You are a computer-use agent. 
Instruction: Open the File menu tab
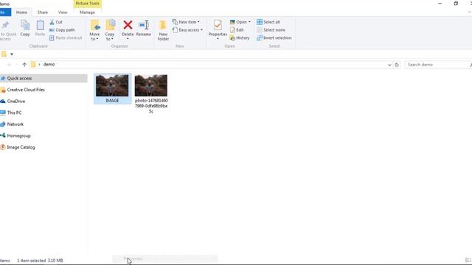tap(5, 13)
